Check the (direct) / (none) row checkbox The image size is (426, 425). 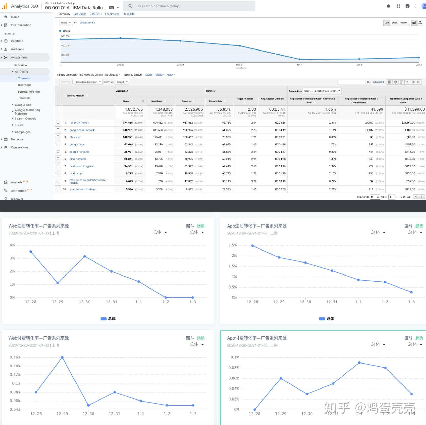pos(58,122)
